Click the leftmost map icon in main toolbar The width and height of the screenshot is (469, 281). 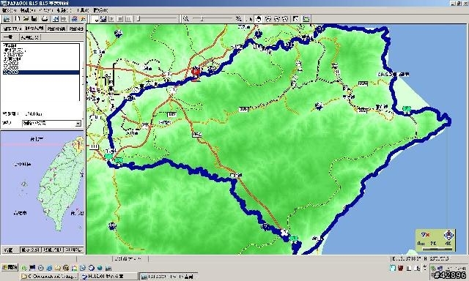coord(7,19)
